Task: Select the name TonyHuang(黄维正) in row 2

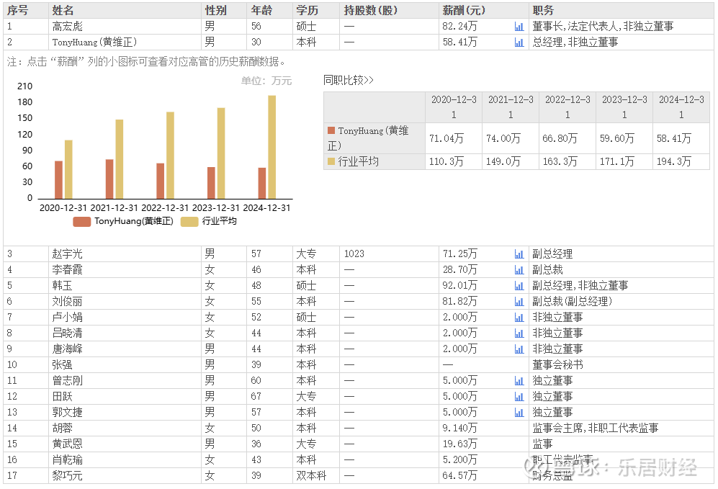Action: click(94, 42)
